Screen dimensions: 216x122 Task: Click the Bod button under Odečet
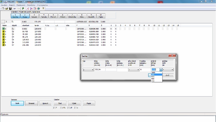click(x=60, y=103)
